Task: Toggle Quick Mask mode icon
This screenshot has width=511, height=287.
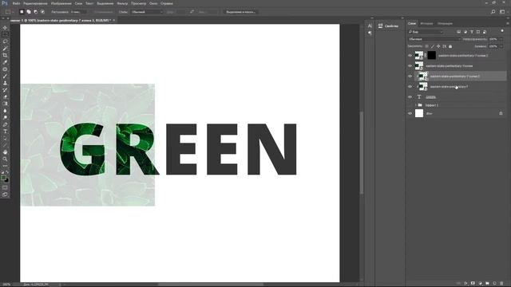Action: 5,188
